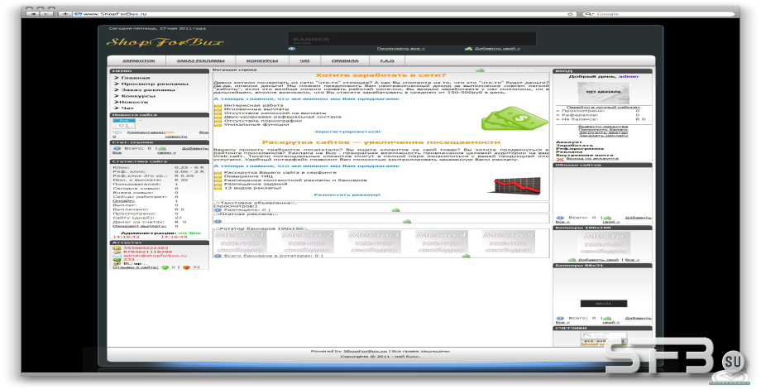Click Ожидают выплату link in statistics
This screenshot has height=389, width=761.
(x=139, y=226)
